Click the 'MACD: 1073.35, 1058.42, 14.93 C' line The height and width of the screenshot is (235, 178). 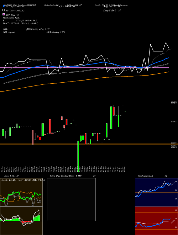(x=20, y=23)
